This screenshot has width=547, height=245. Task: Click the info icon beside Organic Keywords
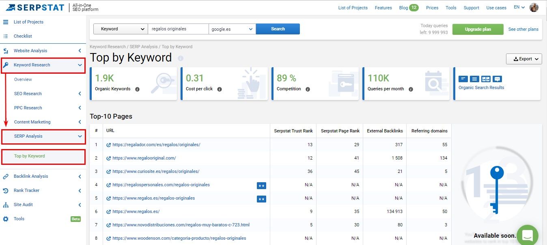pos(137,89)
